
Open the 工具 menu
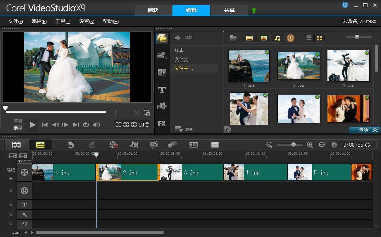(63, 21)
